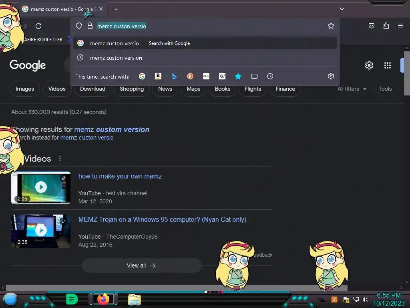
Task: Play the 2:35 video thumbnail
Action: click(41, 231)
